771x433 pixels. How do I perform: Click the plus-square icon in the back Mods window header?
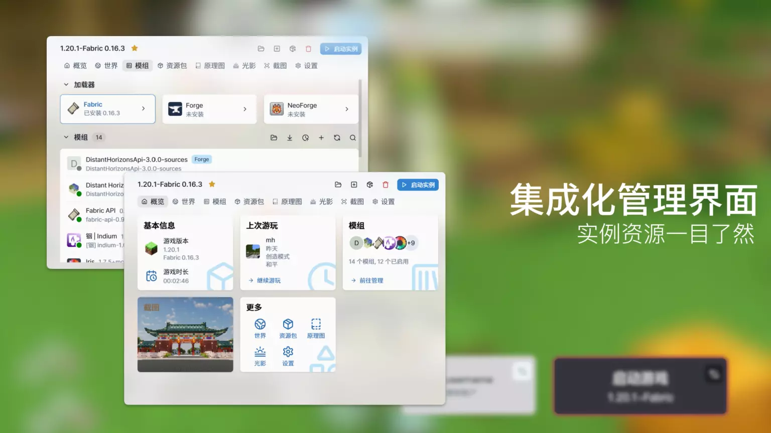point(277,49)
